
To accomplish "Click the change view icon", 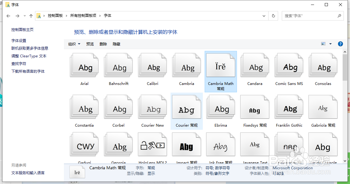I will pyautogui.click(x=323, y=44).
